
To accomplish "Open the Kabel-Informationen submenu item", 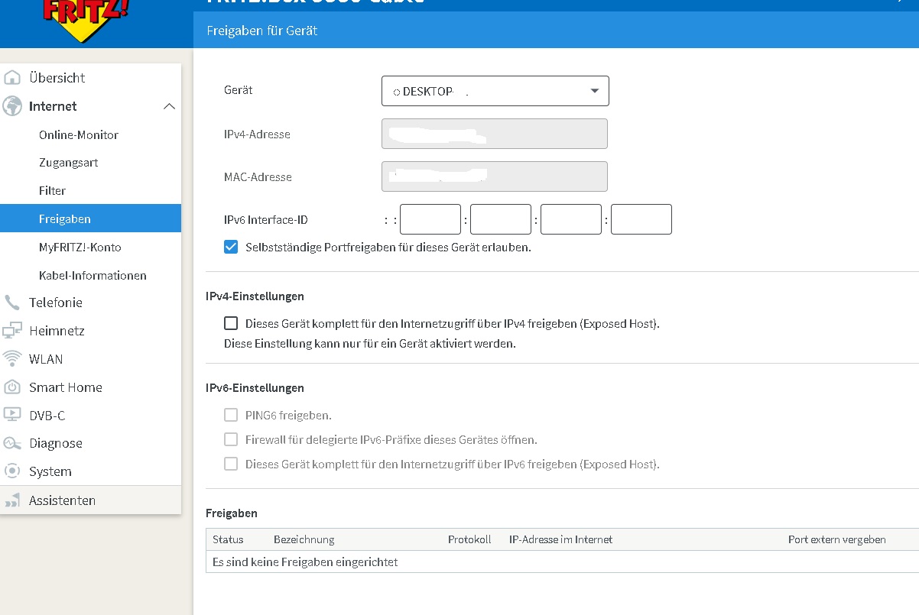I will click(x=93, y=275).
